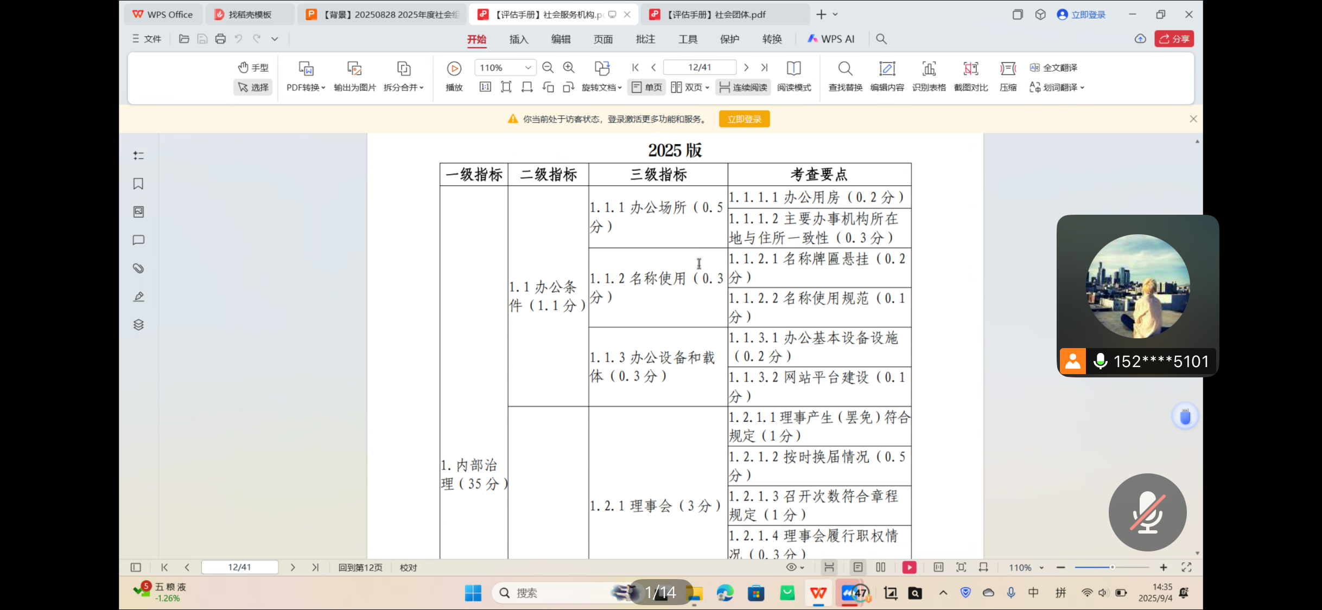Switch to 转换 ribbon tab
Viewport: 1322px width, 610px height.
tap(772, 39)
